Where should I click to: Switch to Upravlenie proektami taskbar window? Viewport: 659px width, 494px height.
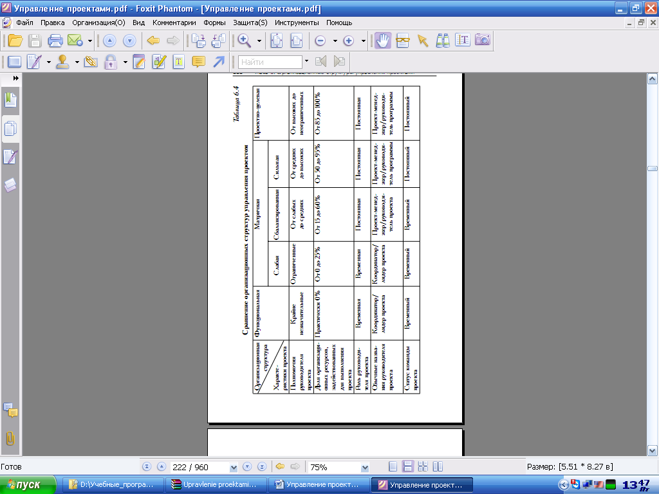point(216,485)
